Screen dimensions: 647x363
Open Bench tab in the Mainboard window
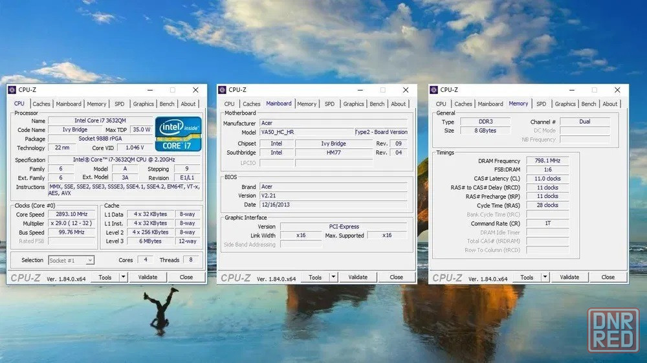pyautogui.click(x=377, y=104)
